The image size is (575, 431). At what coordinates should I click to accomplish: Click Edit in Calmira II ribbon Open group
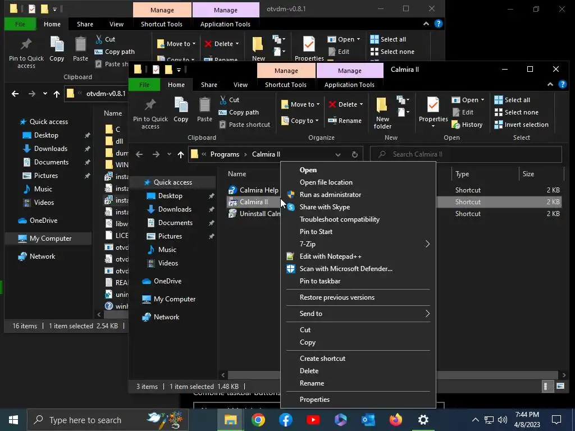click(463, 112)
